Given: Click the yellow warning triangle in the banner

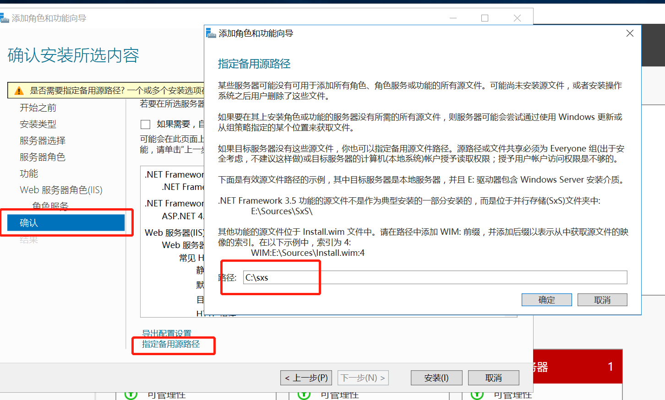Looking at the screenshot, I should coord(18,90).
